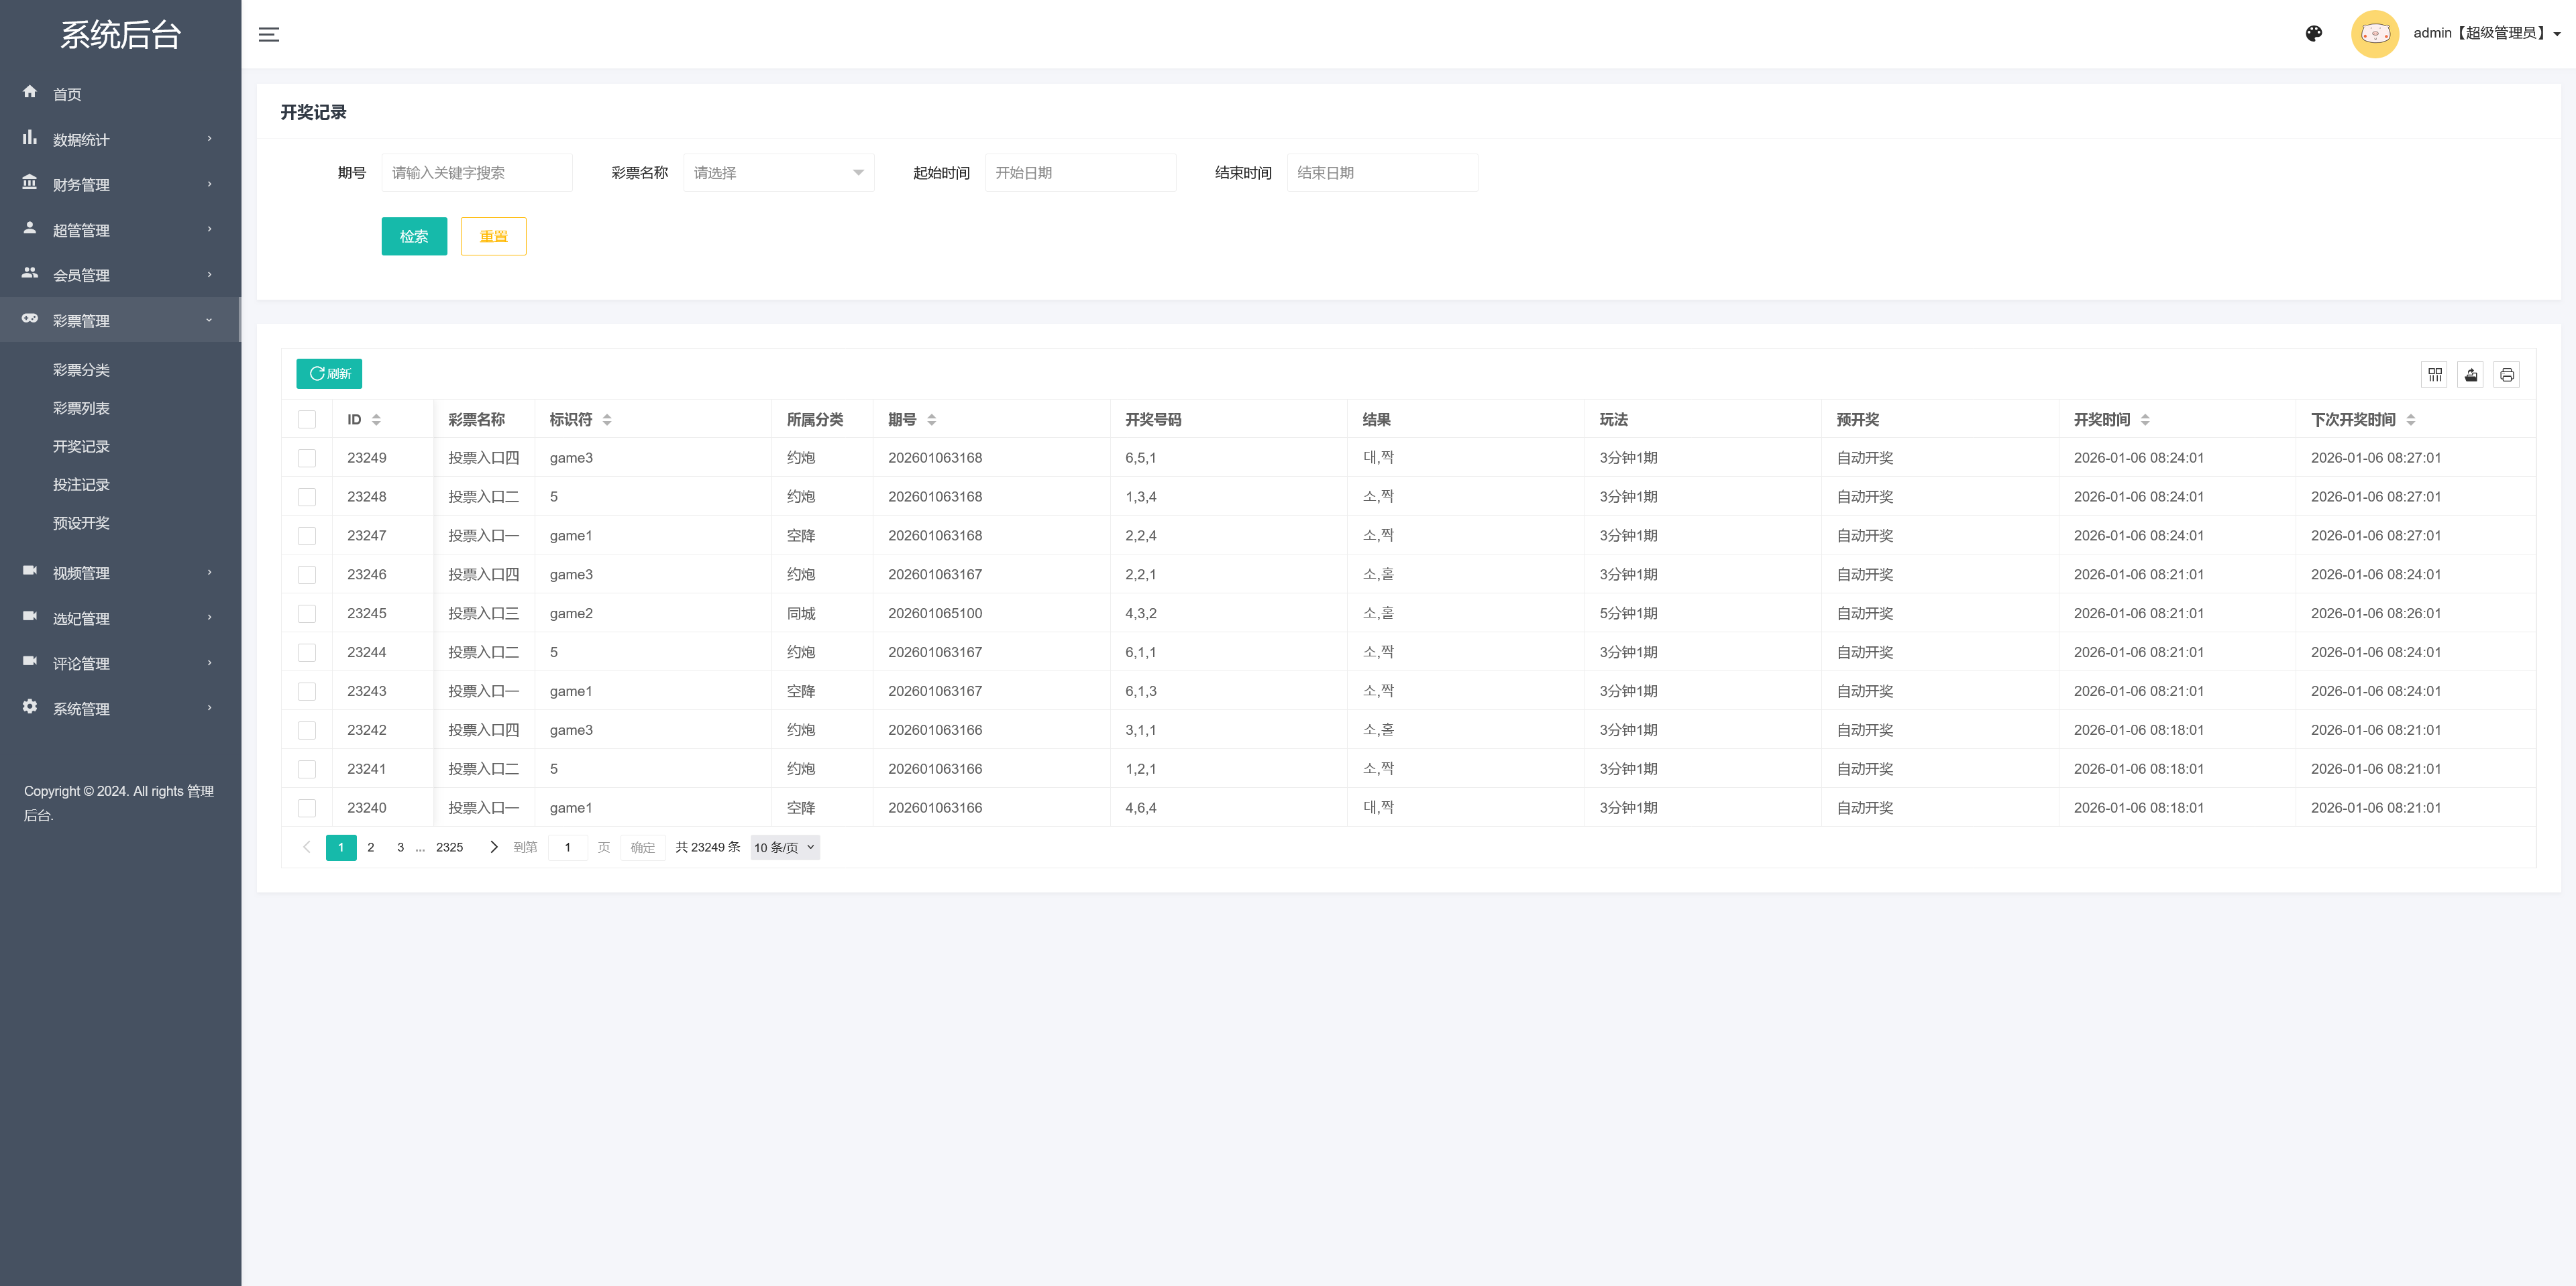Open the theme color palette icon

2314,34
